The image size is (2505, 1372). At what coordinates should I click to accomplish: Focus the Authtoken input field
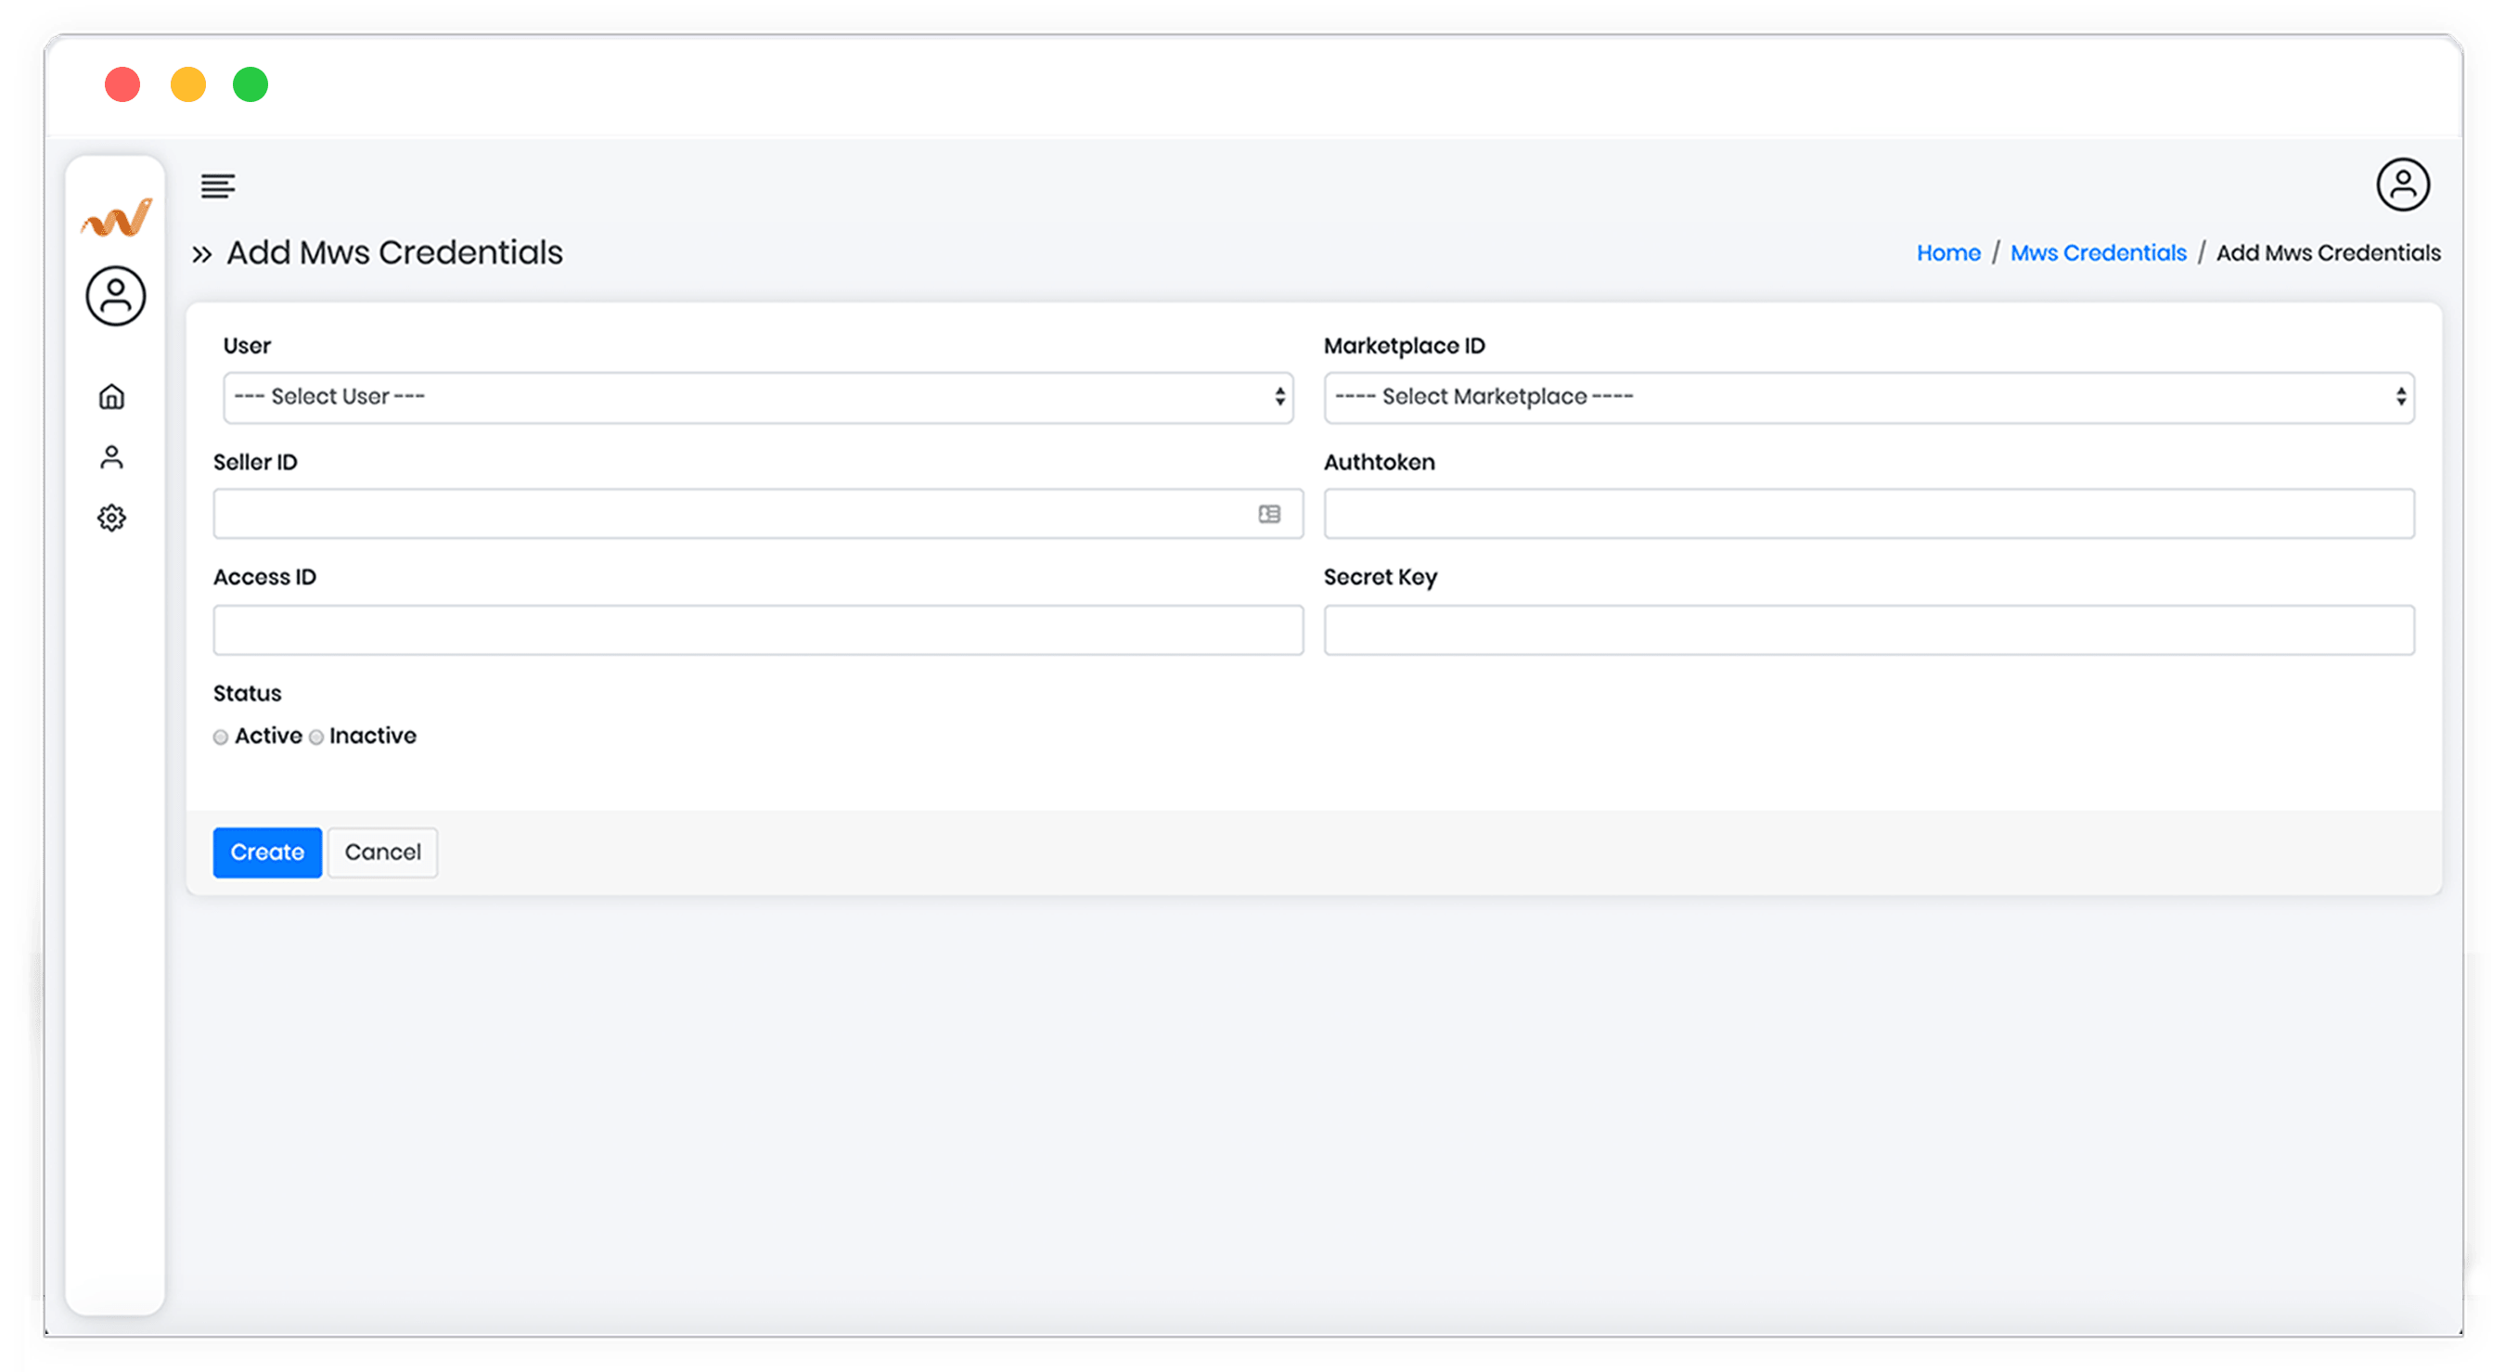click(x=1869, y=514)
